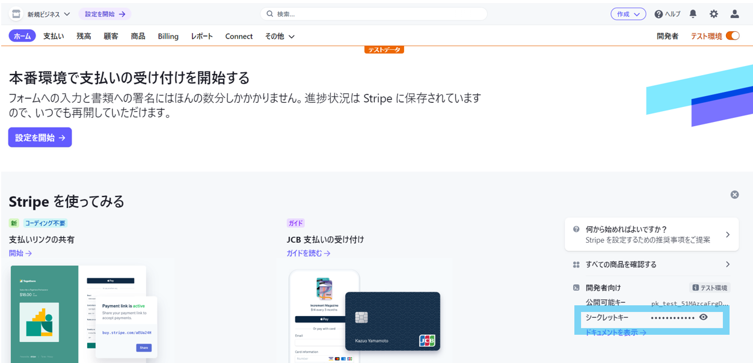The image size is (753, 363).
Task: Click the store icon beside 新規ビジネス
Action: tap(16, 14)
